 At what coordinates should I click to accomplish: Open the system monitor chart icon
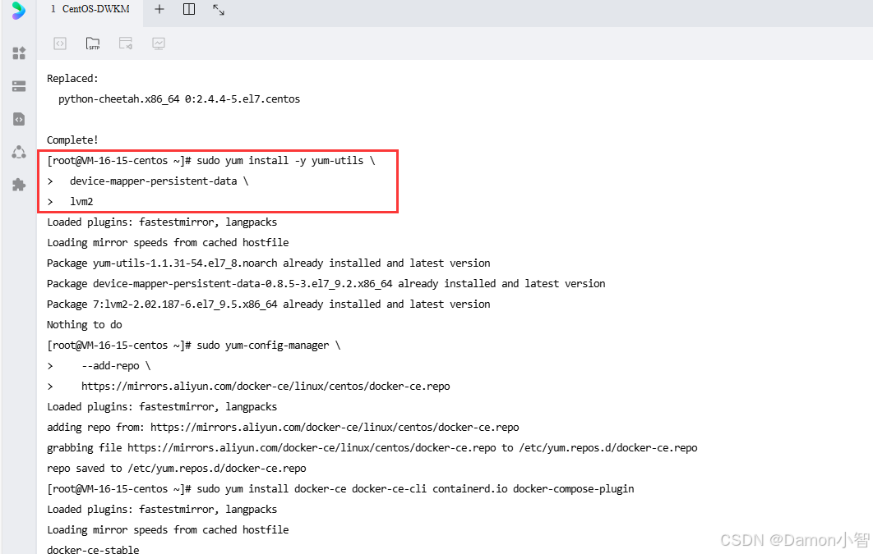(159, 43)
